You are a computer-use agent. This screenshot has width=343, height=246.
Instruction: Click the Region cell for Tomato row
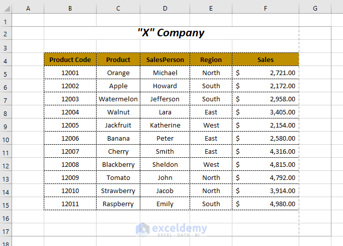tap(211, 177)
